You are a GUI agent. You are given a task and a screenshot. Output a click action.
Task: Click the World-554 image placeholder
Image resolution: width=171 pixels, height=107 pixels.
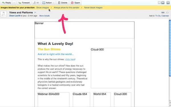[x=102, y=100]
